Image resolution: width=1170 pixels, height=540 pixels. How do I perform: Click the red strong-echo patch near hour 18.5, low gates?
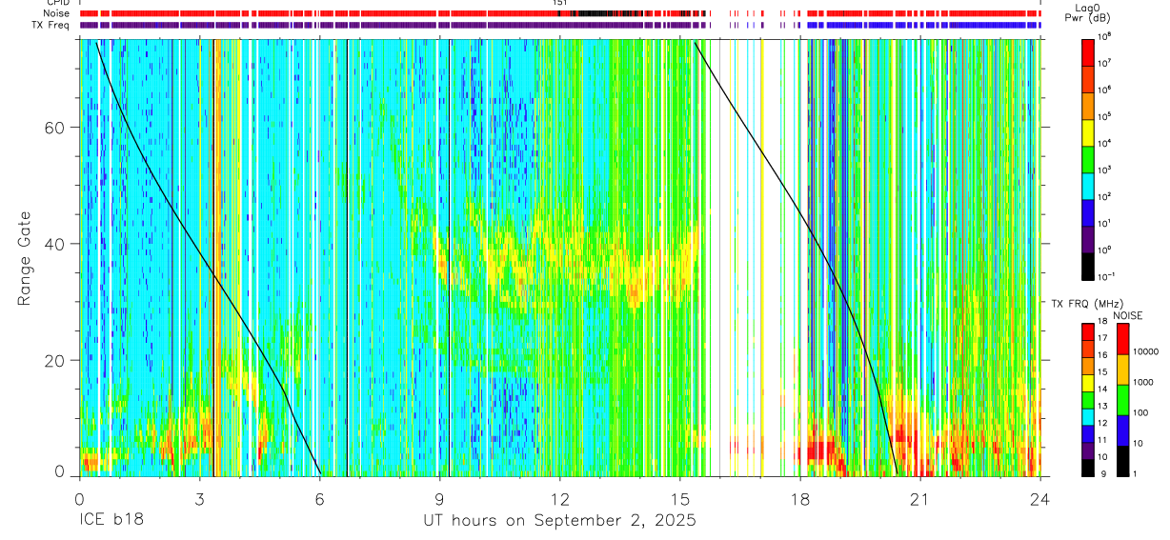[x=820, y=450]
